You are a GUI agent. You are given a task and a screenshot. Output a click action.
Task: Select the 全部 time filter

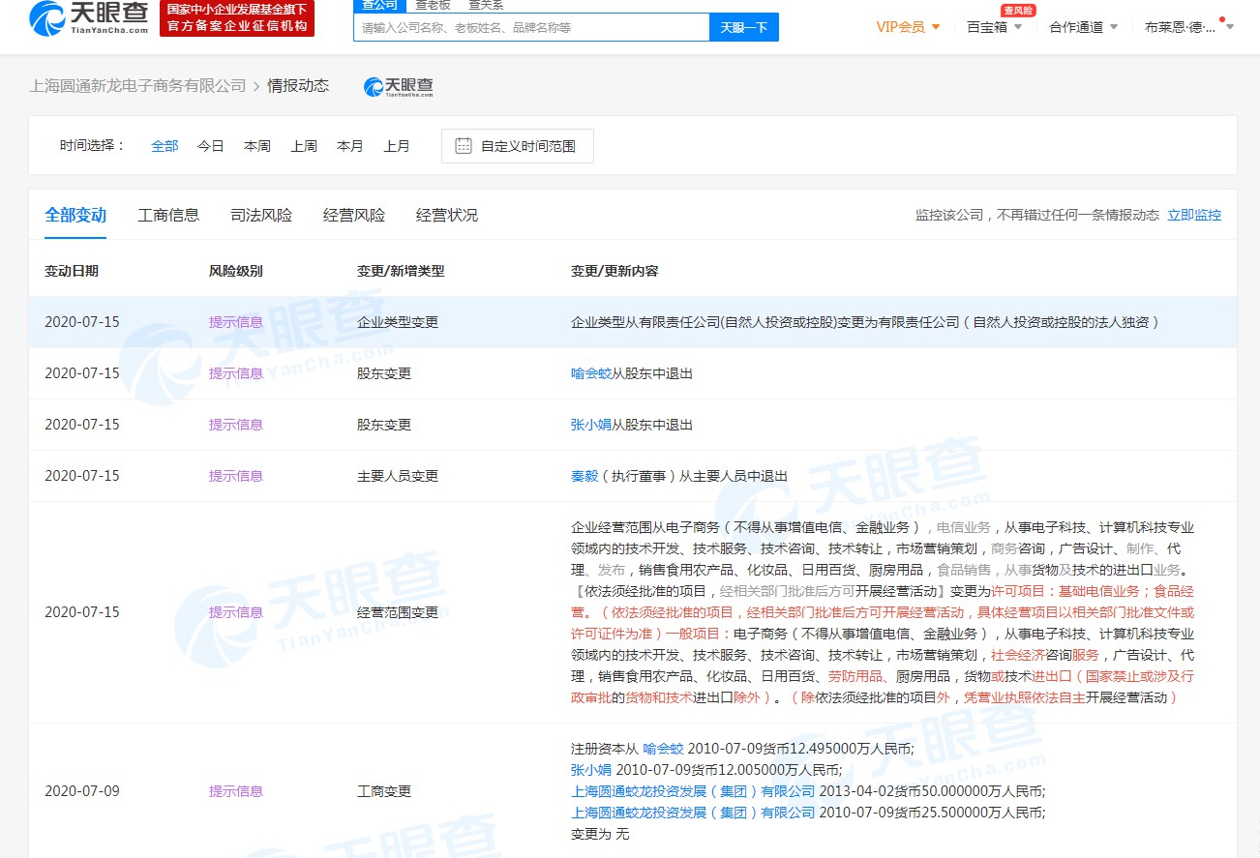[x=165, y=146]
